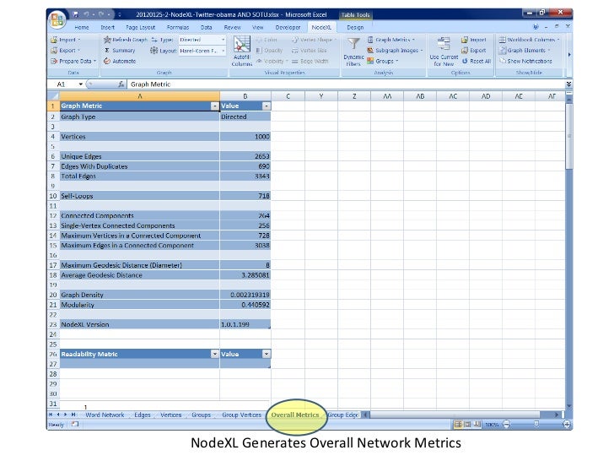Image resolution: width=614 pixels, height=461 pixels.
Task: Click Show Notifications
Action: pyautogui.click(x=525, y=61)
